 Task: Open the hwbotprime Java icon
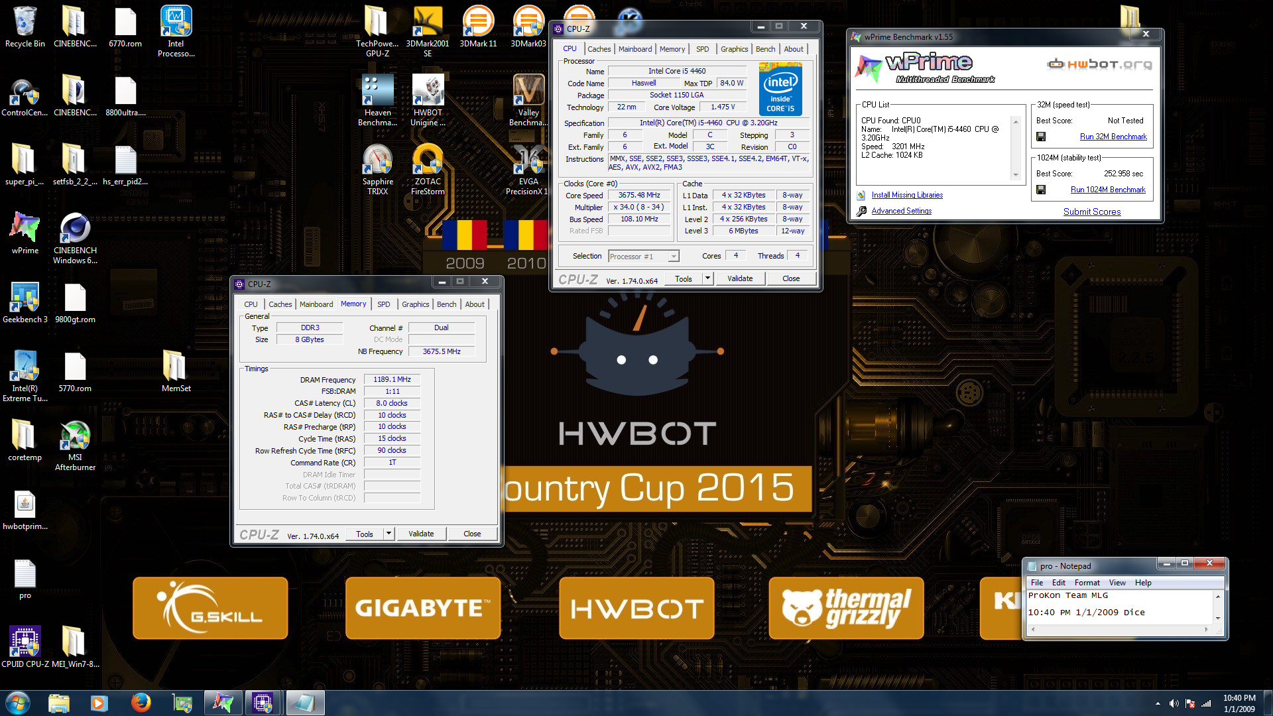25,510
